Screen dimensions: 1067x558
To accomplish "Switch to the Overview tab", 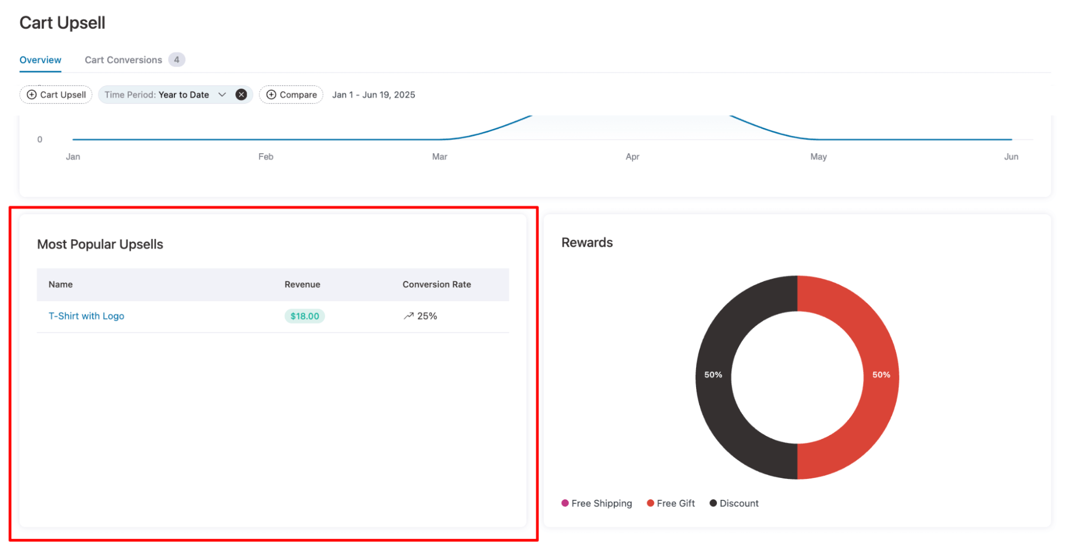I will 40,60.
